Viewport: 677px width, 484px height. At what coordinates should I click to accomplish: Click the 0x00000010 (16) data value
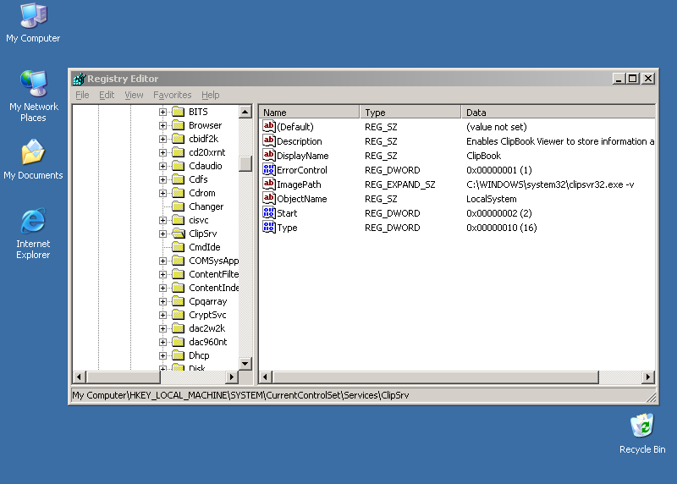click(x=501, y=228)
